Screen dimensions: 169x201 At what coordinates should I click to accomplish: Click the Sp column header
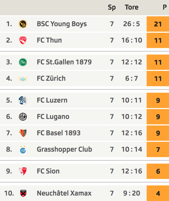(112, 8)
